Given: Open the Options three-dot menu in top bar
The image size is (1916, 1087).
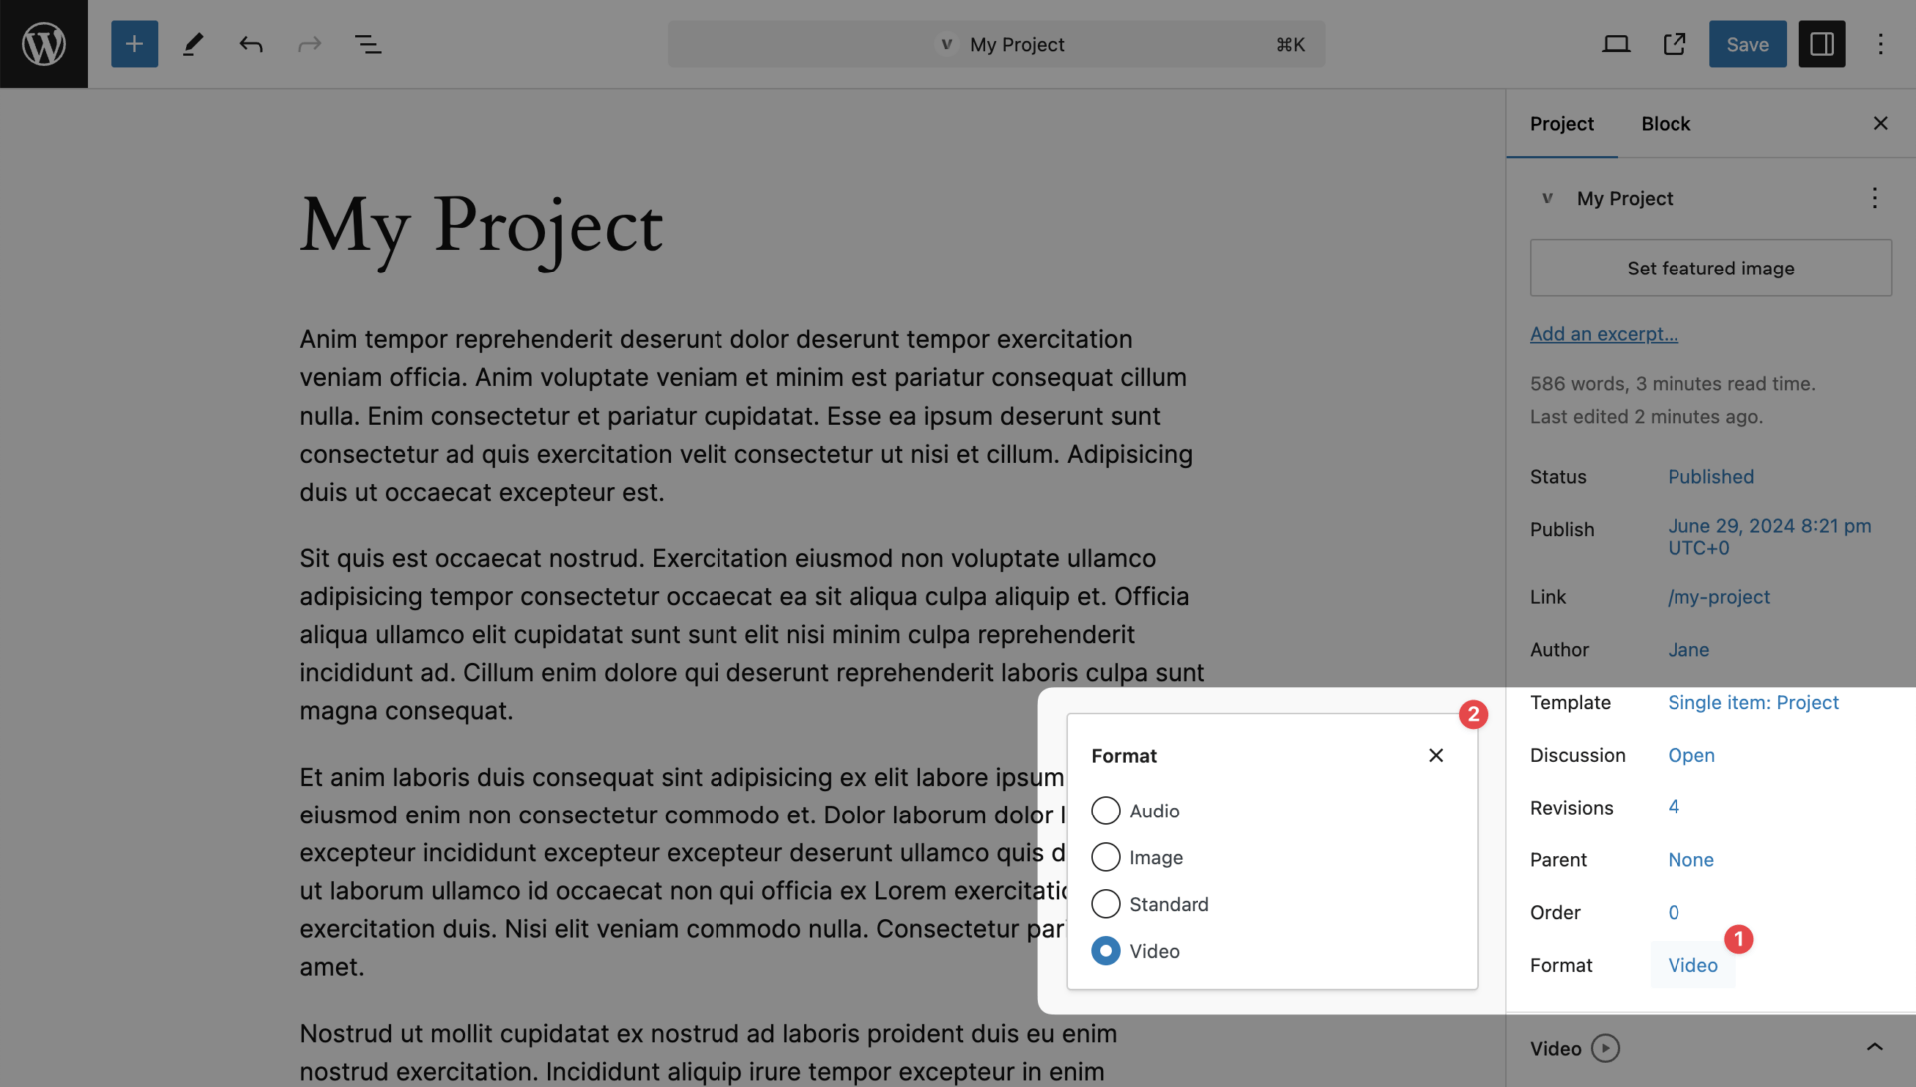Looking at the screenshot, I should pos(1880,44).
